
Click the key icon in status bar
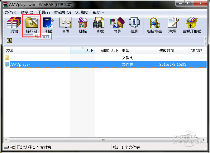coord(12,147)
